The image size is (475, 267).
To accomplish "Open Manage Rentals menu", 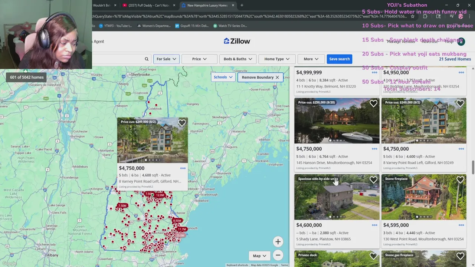I will (x=401, y=42).
